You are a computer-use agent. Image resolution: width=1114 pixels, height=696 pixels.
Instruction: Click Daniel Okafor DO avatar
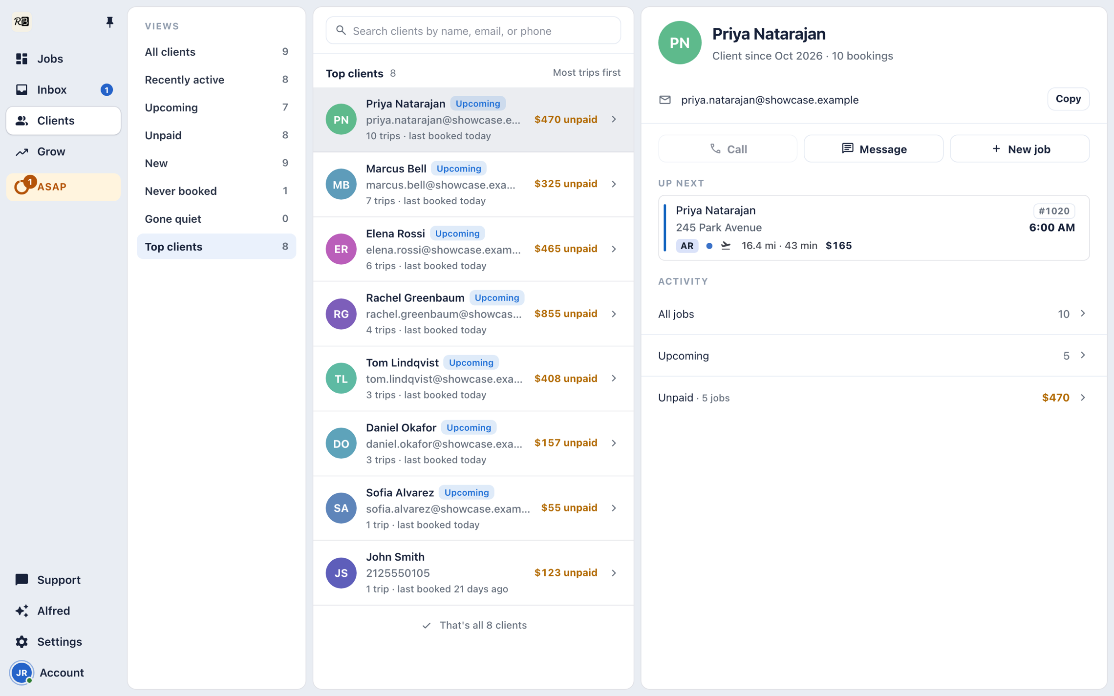341,443
